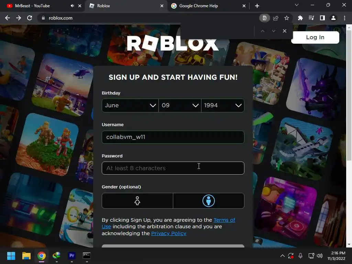
Task: Jump to previous find result
Action: (x=262, y=31)
